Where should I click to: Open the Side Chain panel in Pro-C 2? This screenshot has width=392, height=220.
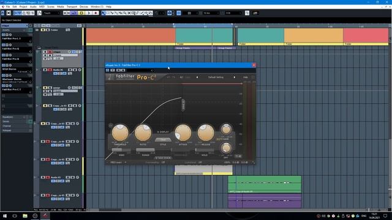(x=163, y=158)
